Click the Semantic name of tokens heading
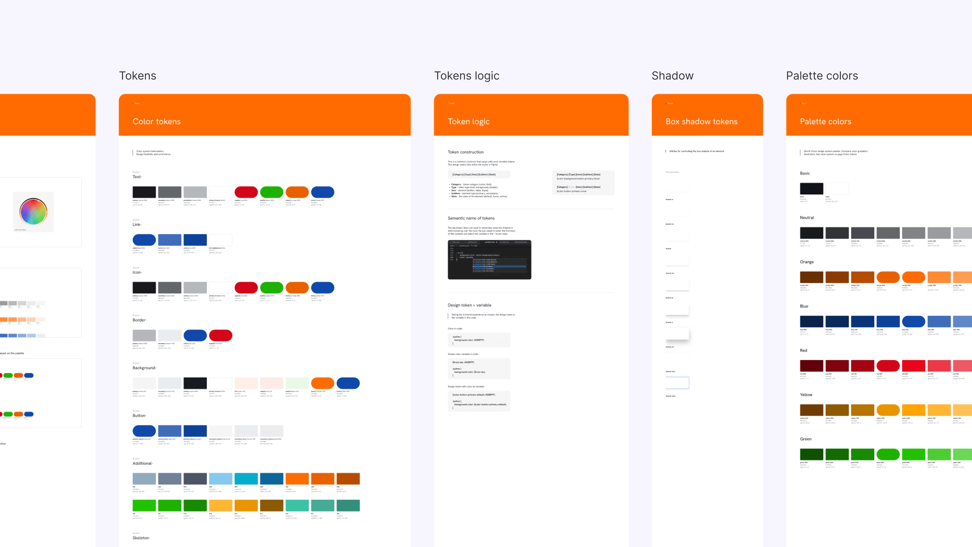The image size is (972, 547). (471, 218)
